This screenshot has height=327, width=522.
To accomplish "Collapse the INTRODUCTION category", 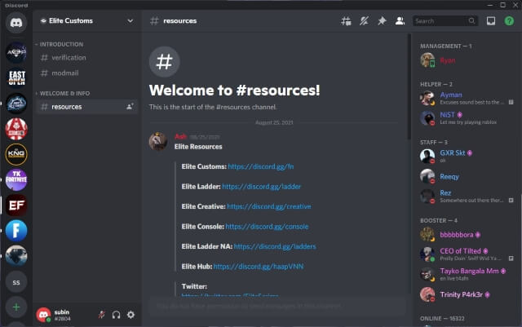I will pos(61,44).
